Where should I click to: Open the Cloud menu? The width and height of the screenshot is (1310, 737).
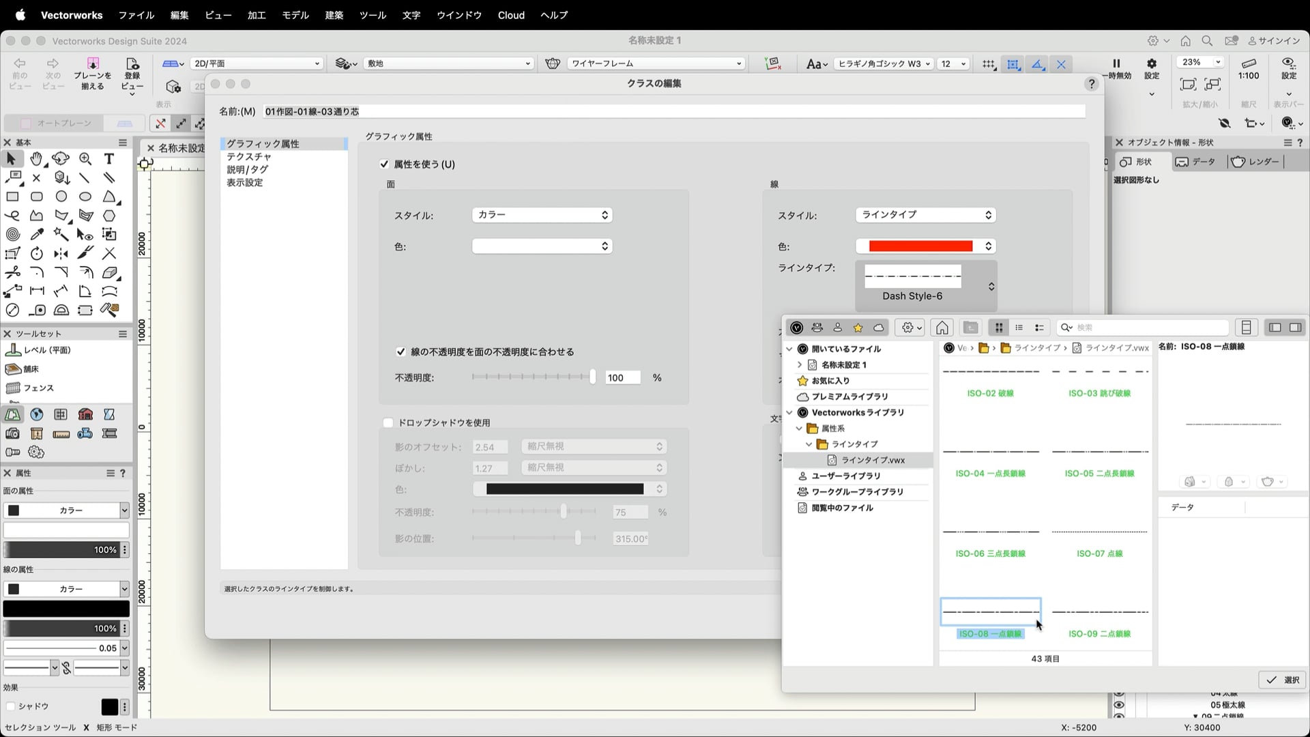[x=511, y=15]
